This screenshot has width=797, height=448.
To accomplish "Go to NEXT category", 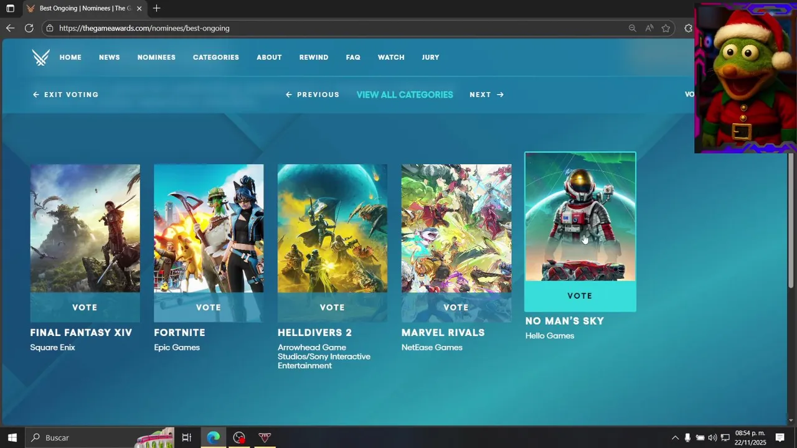I will (x=486, y=95).
